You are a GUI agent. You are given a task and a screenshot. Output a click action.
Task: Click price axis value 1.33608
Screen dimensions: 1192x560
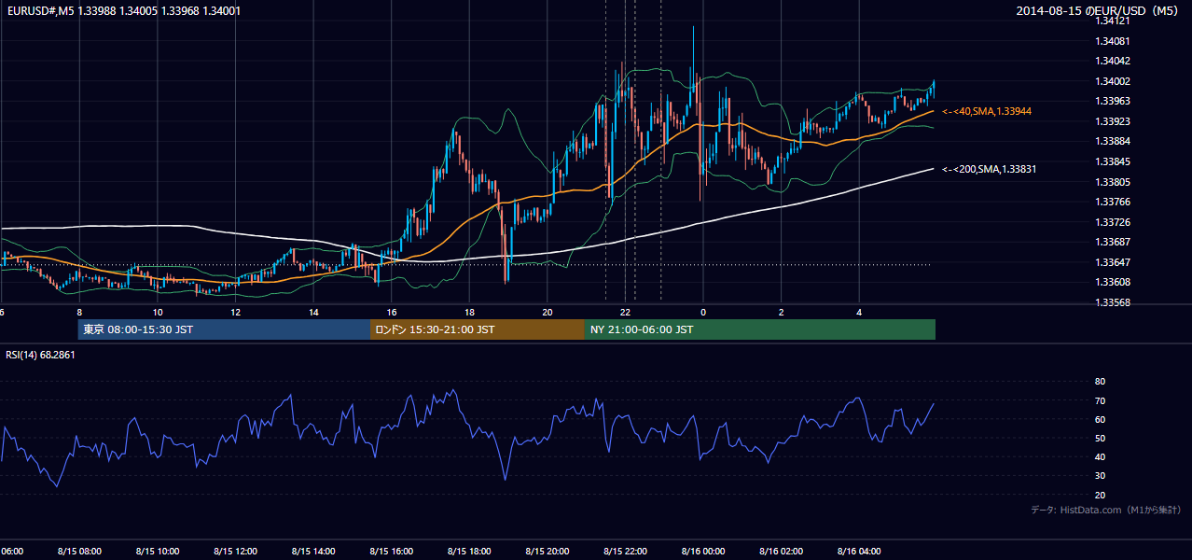pyautogui.click(x=1114, y=282)
